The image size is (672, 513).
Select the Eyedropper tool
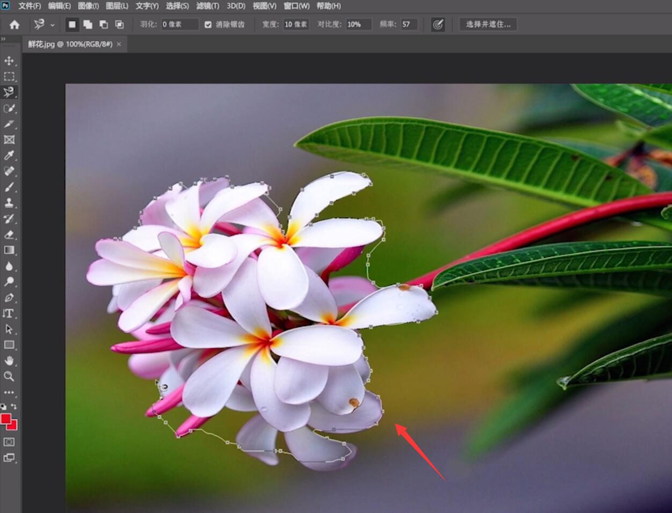tap(9, 155)
